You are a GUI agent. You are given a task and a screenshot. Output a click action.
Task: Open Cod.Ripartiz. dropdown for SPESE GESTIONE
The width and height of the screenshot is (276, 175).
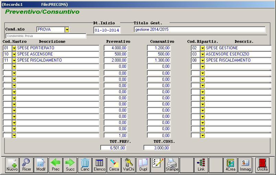(203, 48)
